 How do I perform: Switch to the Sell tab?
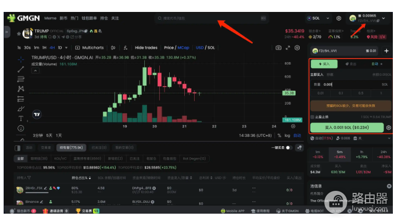tap(351, 64)
